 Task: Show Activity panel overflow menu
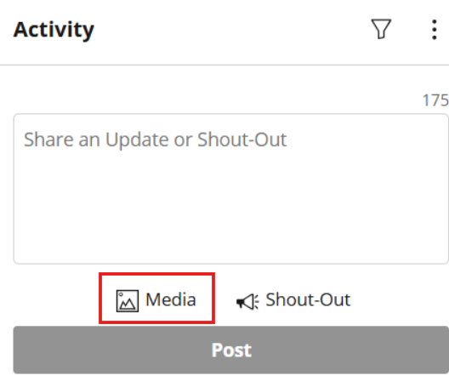tap(435, 30)
